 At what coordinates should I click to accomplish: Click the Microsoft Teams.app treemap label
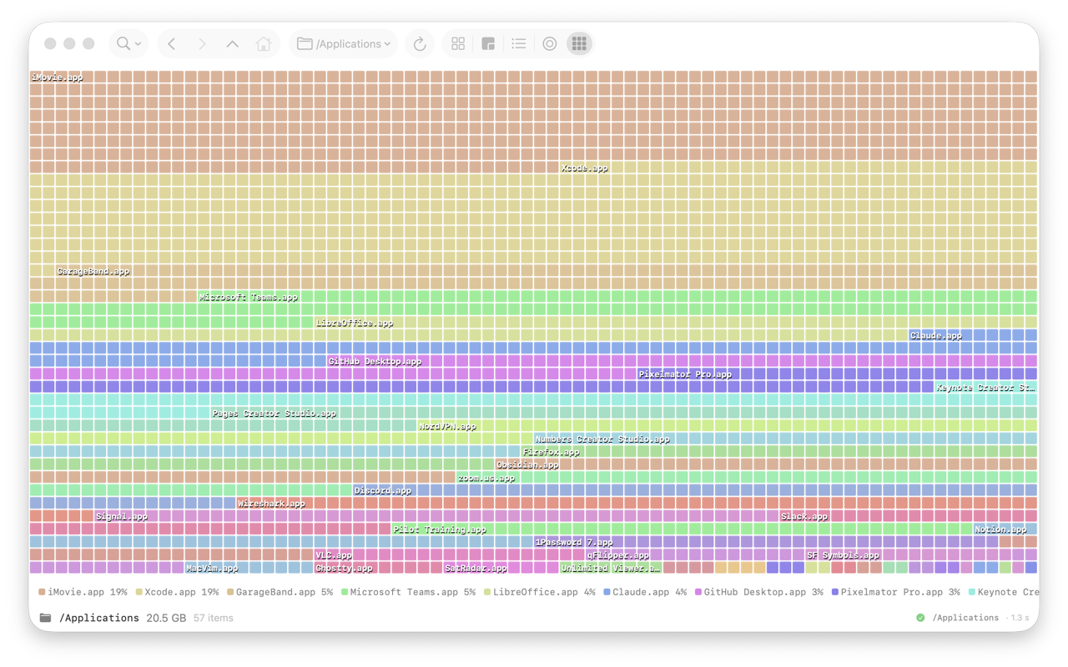249,298
